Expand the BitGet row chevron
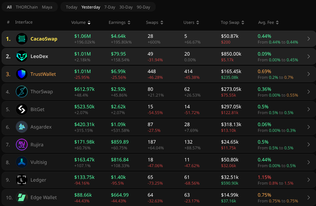The height and width of the screenshot is (206, 316). click(x=309, y=109)
